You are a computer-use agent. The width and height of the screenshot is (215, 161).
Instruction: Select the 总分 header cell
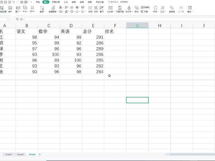(x=93, y=31)
